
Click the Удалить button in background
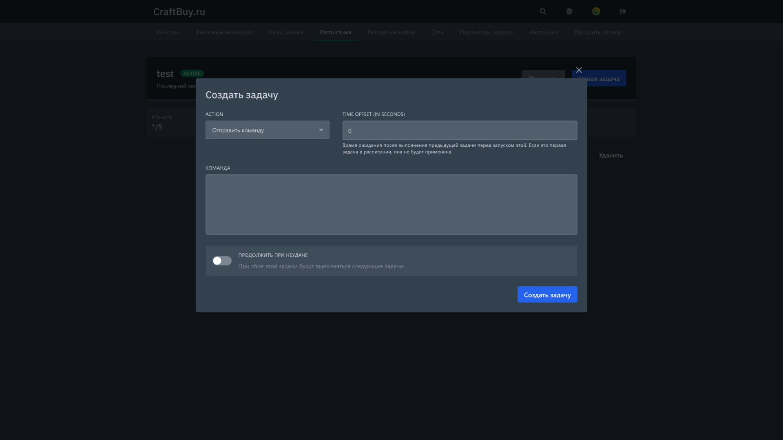click(611, 155)
